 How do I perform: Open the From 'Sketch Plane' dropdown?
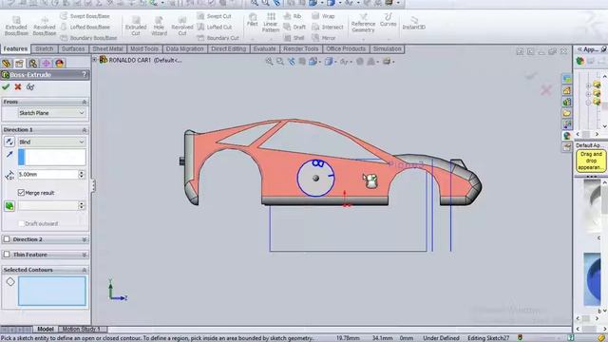(x=51, y=113)
